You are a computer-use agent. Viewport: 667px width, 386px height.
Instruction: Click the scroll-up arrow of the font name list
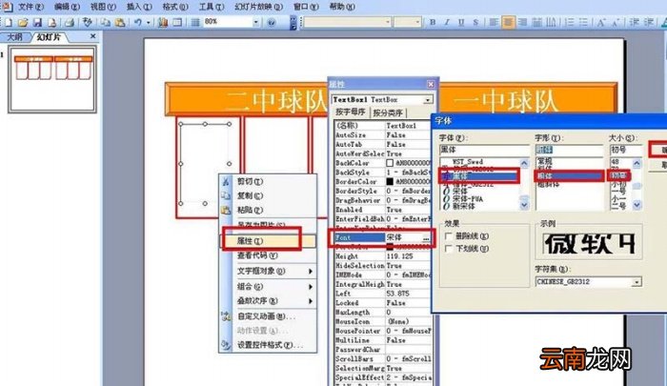[524, 163]
